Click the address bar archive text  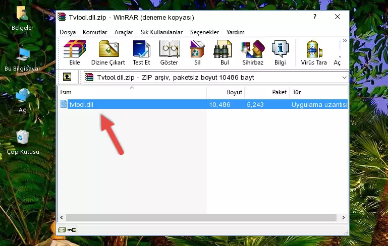(176, 78)
